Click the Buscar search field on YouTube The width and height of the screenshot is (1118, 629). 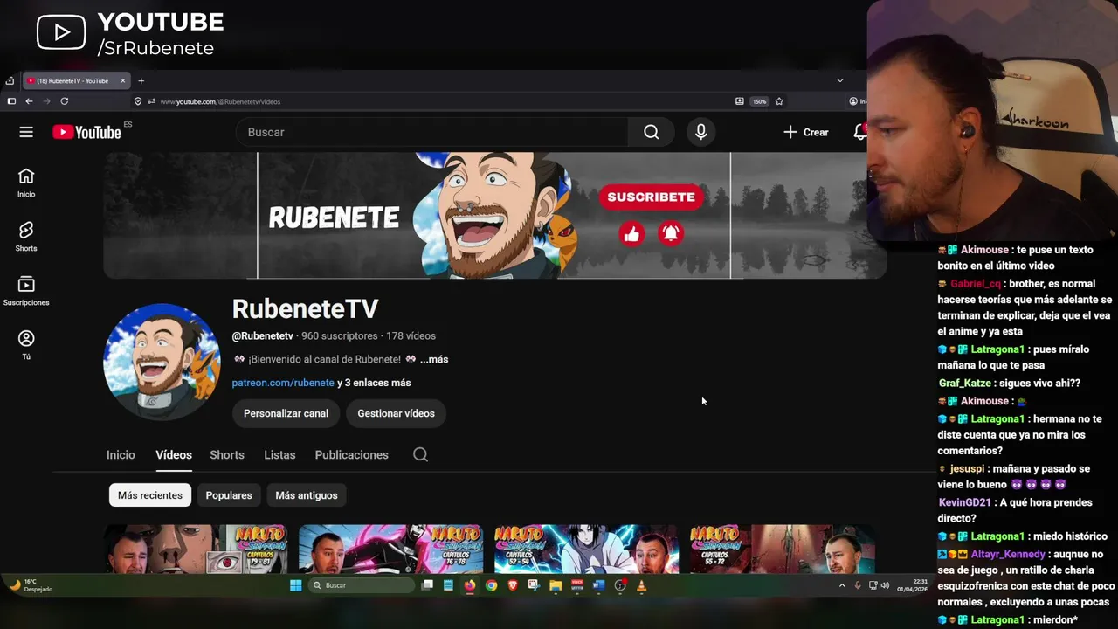click(x=432, y=132)
